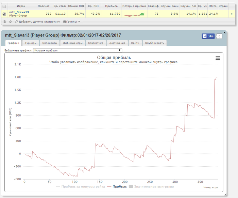Sort by the Прибыль column header
This screenshot has height=198, width=238.
(112, 6)
